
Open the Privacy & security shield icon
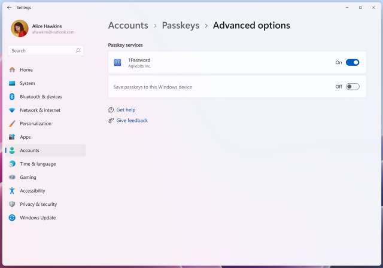coord(12,204)
